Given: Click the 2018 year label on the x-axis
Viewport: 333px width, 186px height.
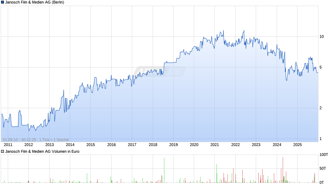Looking at the screenshot, I should (153, 145).
